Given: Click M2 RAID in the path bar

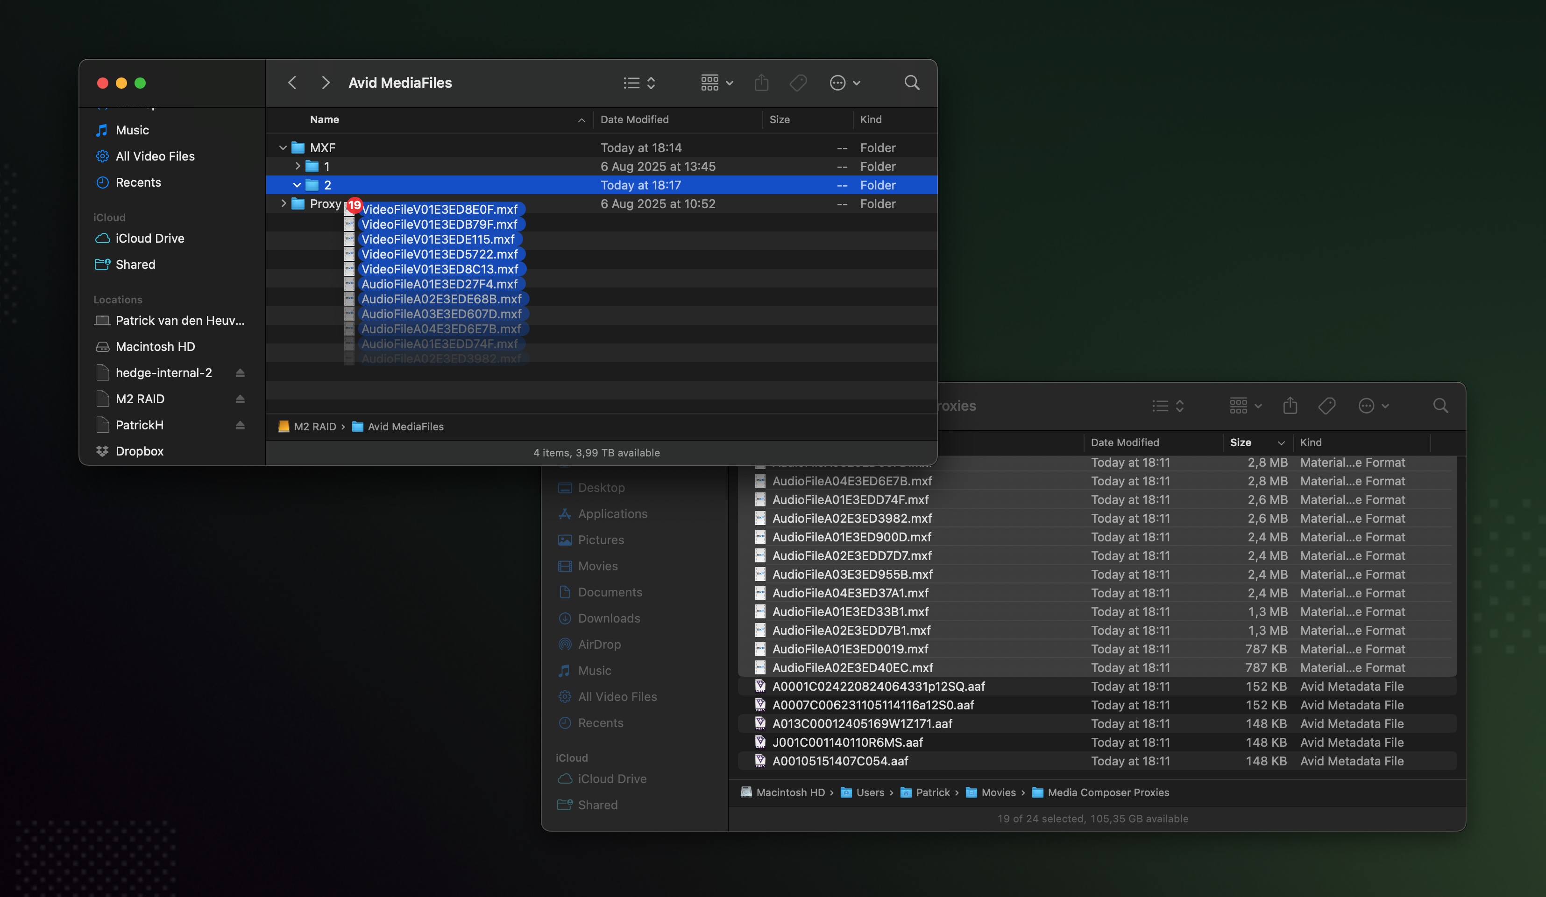Looking at the screenshot, I should (307, 427).
